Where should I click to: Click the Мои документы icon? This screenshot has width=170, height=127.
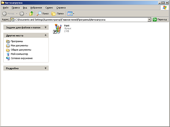8,46
